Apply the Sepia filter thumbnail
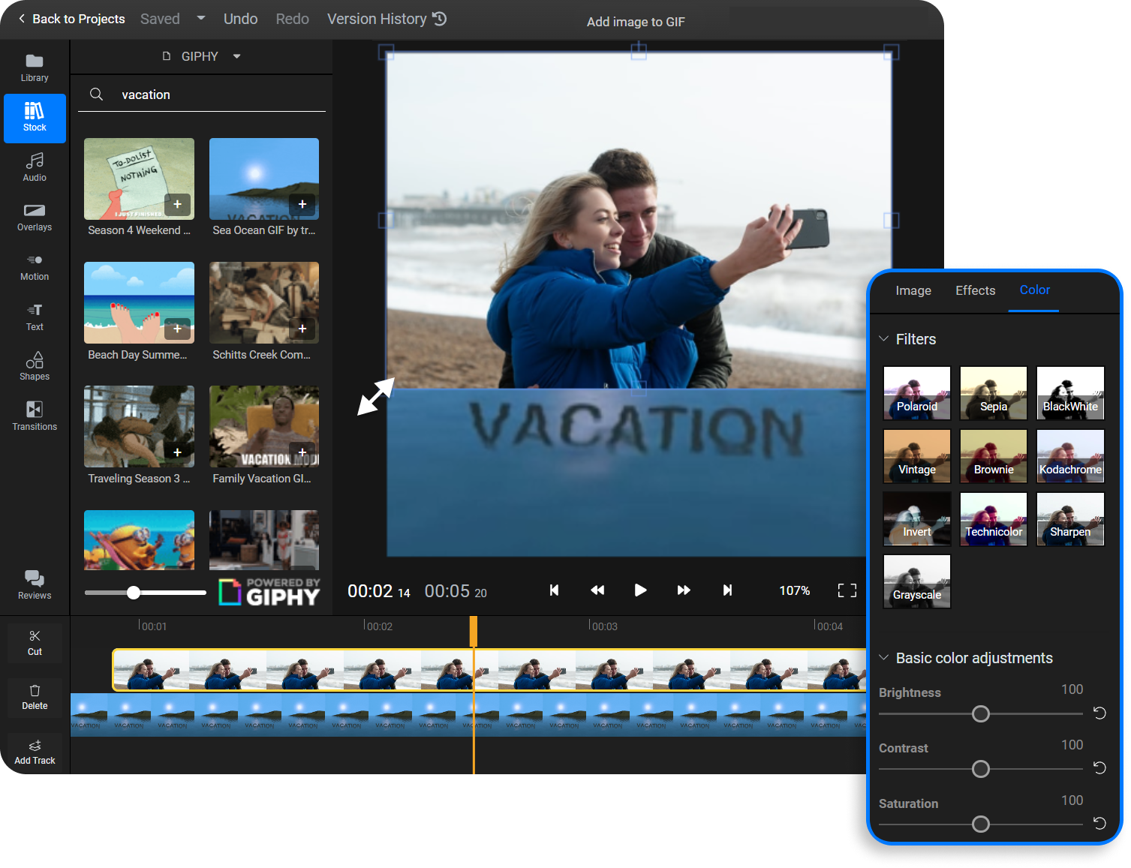 pos(993,392)
